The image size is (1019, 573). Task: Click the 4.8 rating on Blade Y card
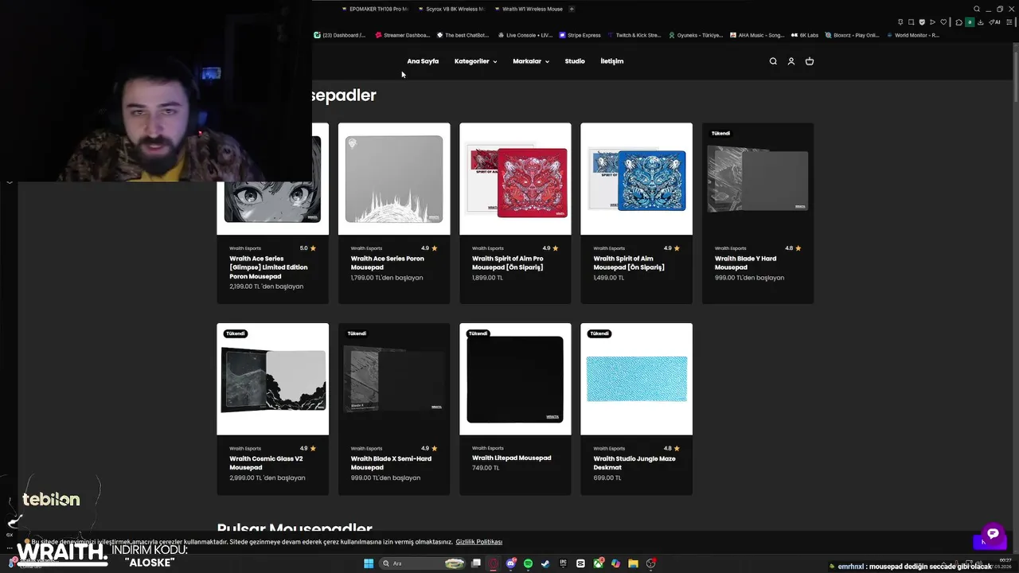click(x=793, y=248)
